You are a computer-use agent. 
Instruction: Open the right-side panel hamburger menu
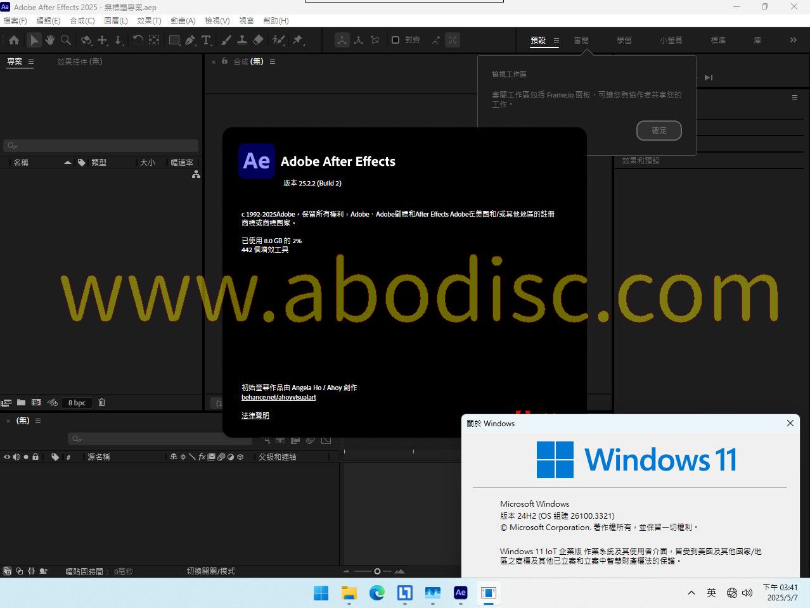point(795,98)
